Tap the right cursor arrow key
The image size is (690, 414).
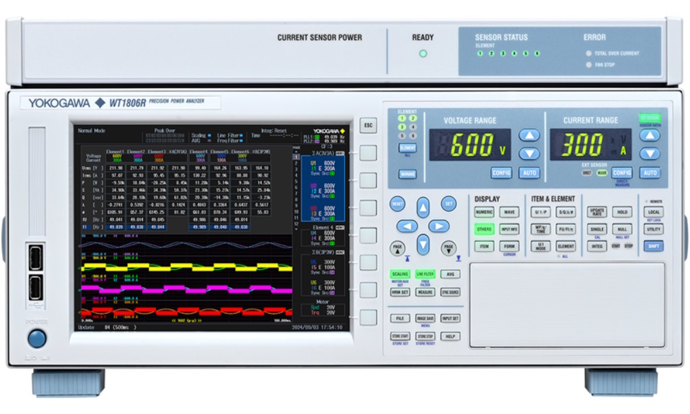point(438,226)
